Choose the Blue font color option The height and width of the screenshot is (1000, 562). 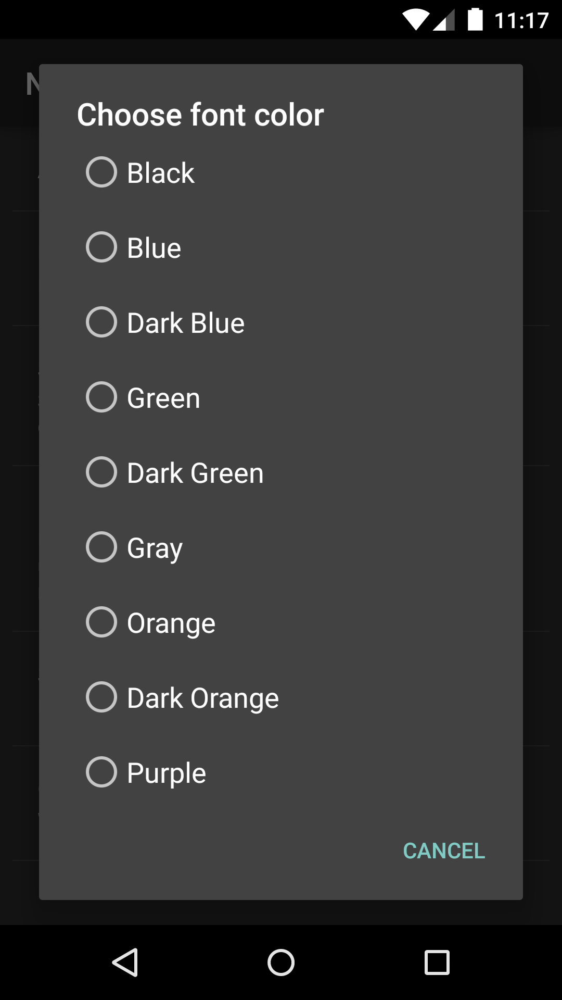(x=101, y=247)
